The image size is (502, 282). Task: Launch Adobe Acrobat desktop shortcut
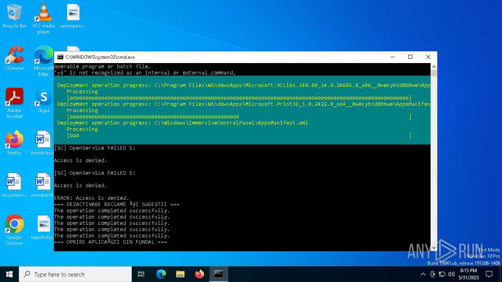coord(15,103)
